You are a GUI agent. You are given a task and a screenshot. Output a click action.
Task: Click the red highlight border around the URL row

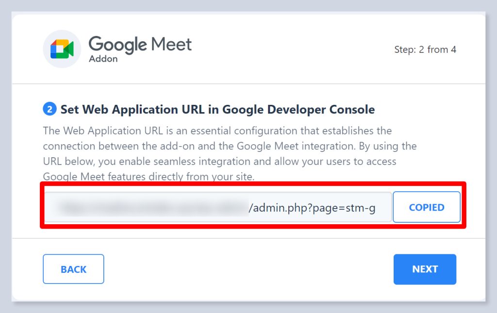[252, 184]
